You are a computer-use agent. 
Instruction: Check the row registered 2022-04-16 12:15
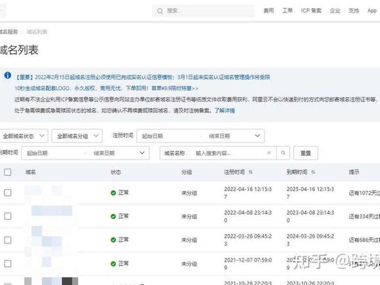pyautogui.click(x=8, y=193)
